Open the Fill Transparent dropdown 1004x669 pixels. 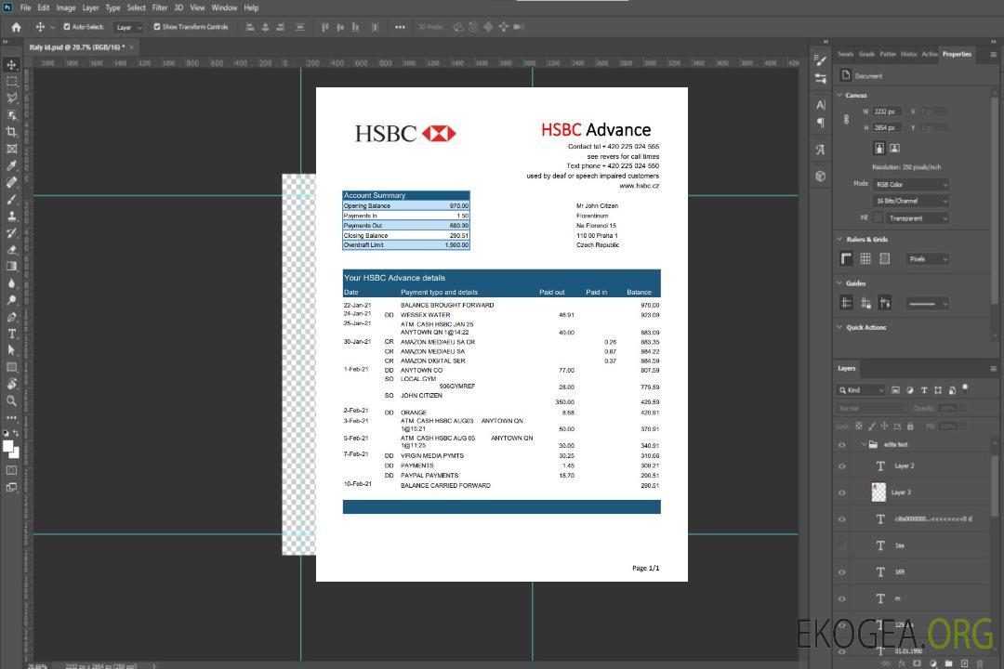point(918,218)
